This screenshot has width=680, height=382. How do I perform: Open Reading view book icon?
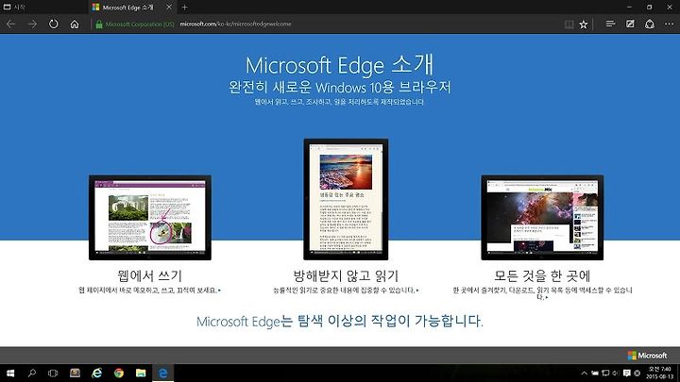(569, 25)
